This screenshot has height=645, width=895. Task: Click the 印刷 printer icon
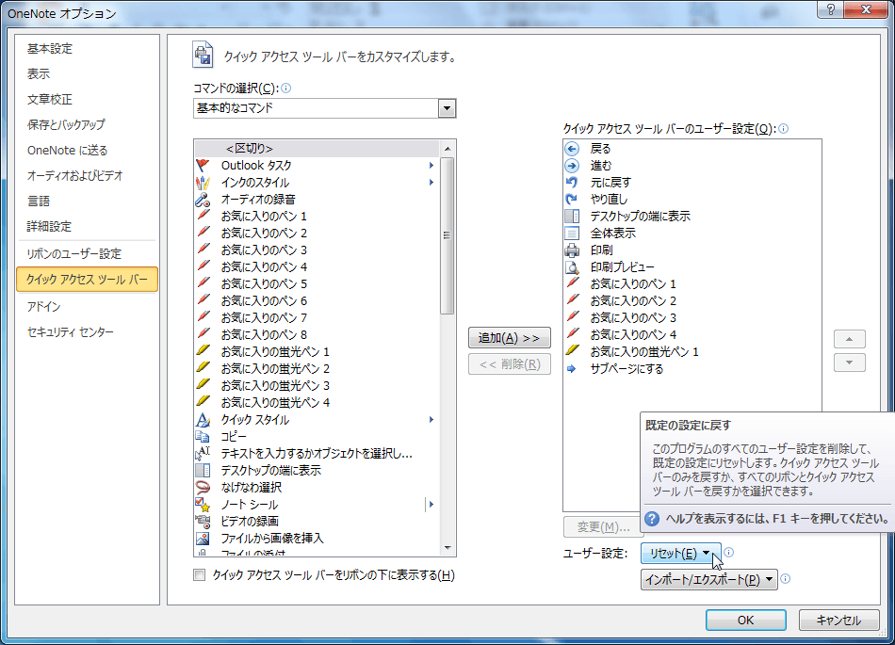click(572, 250)
